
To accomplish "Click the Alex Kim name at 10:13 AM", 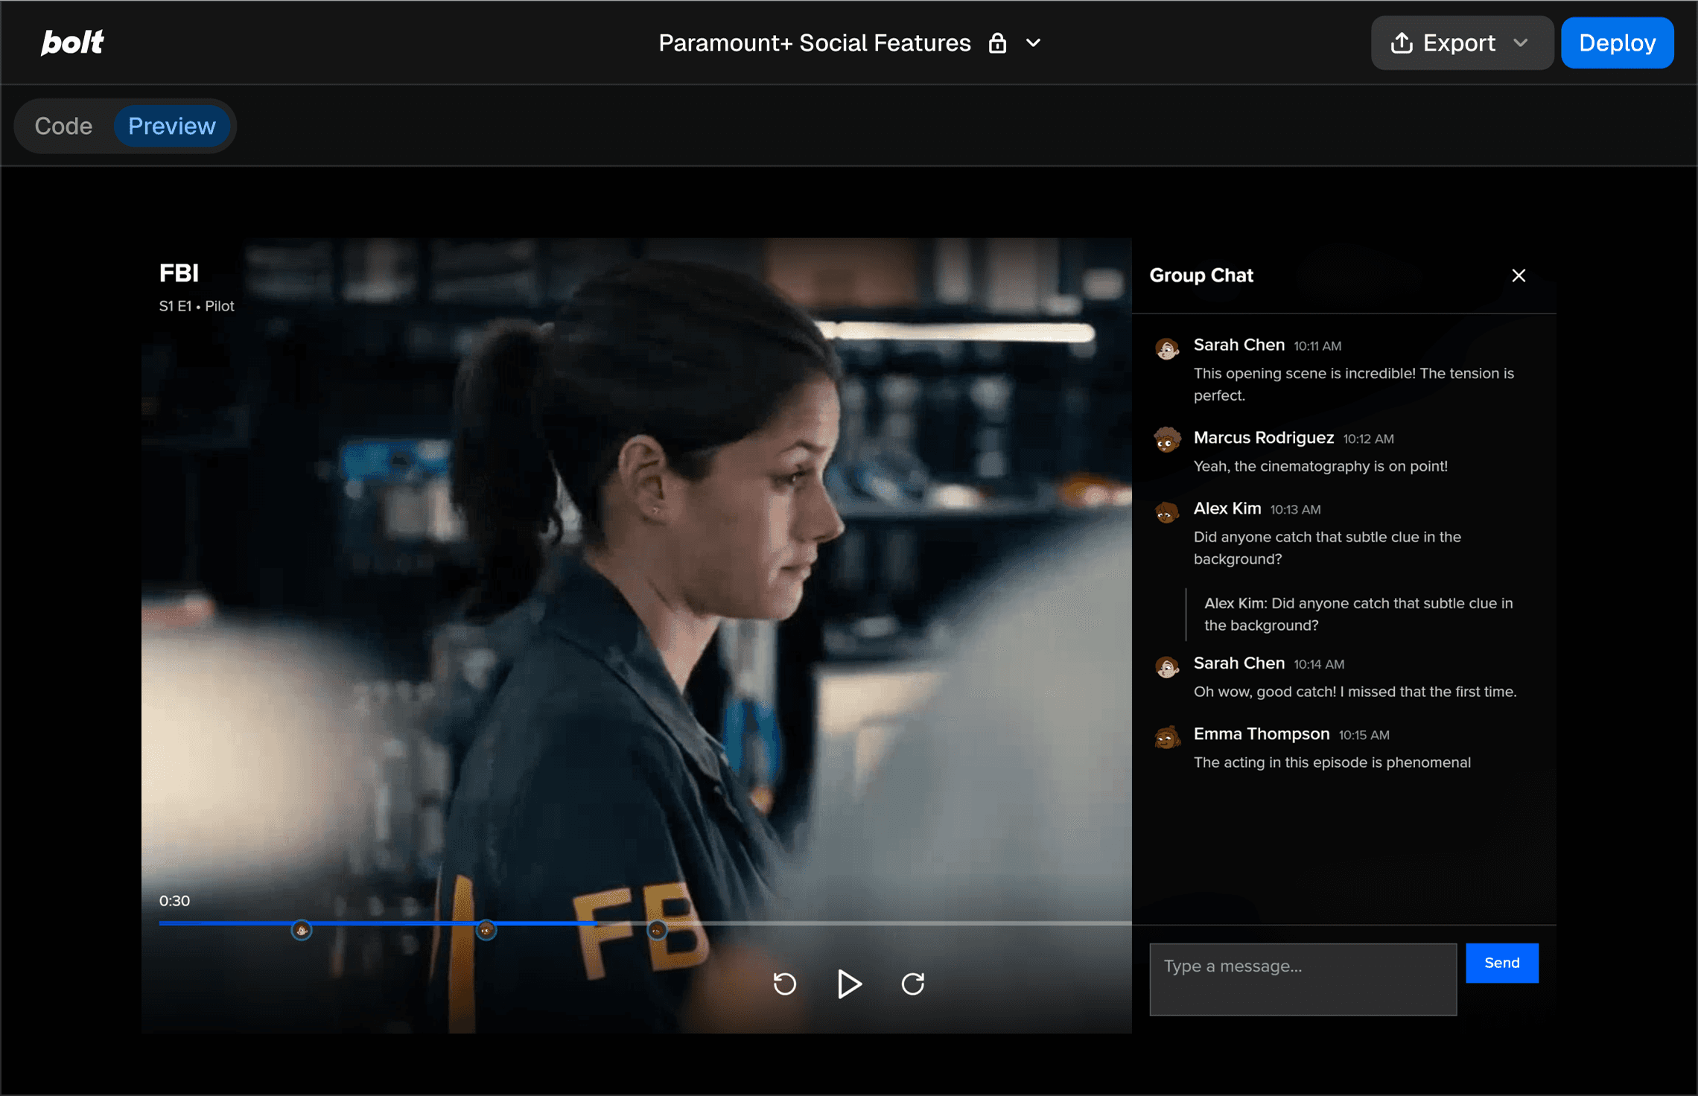I will point(1227,509).
